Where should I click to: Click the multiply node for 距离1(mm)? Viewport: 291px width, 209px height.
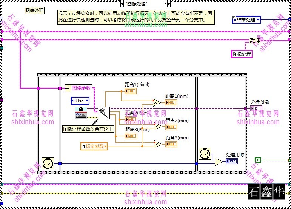pos(157,102)
